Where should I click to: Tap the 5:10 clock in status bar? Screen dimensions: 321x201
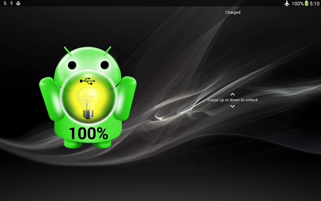tap(315, 4)
